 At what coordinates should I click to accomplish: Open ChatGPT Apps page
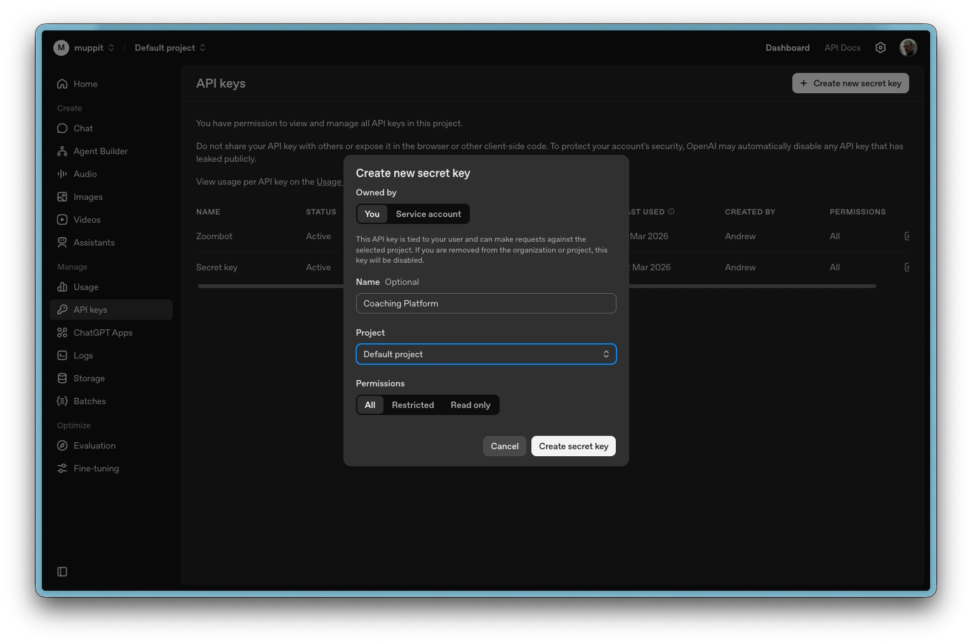(x=103, y=332)
